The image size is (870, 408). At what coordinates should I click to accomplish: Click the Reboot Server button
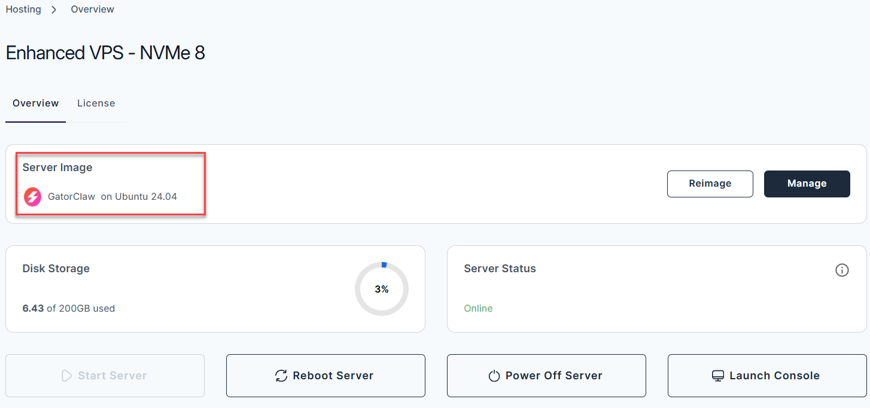tap(326, 376)
